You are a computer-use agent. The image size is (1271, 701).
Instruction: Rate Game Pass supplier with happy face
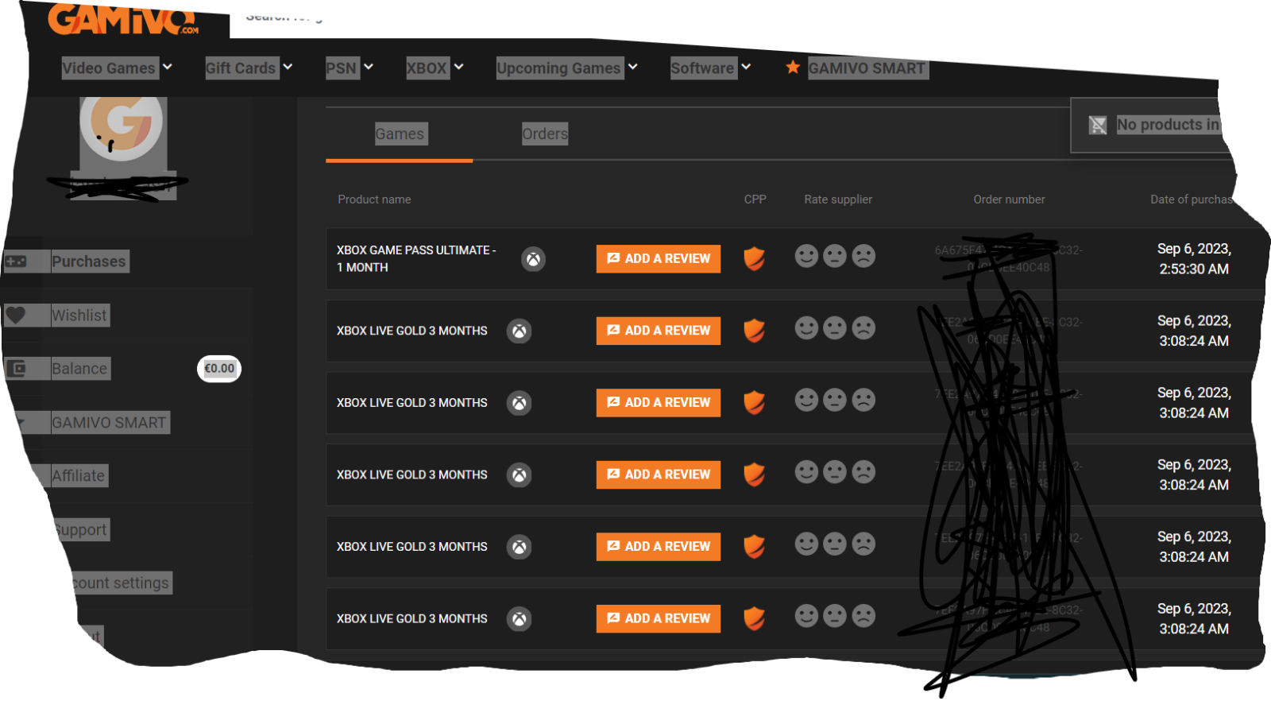tap(806, 256)
